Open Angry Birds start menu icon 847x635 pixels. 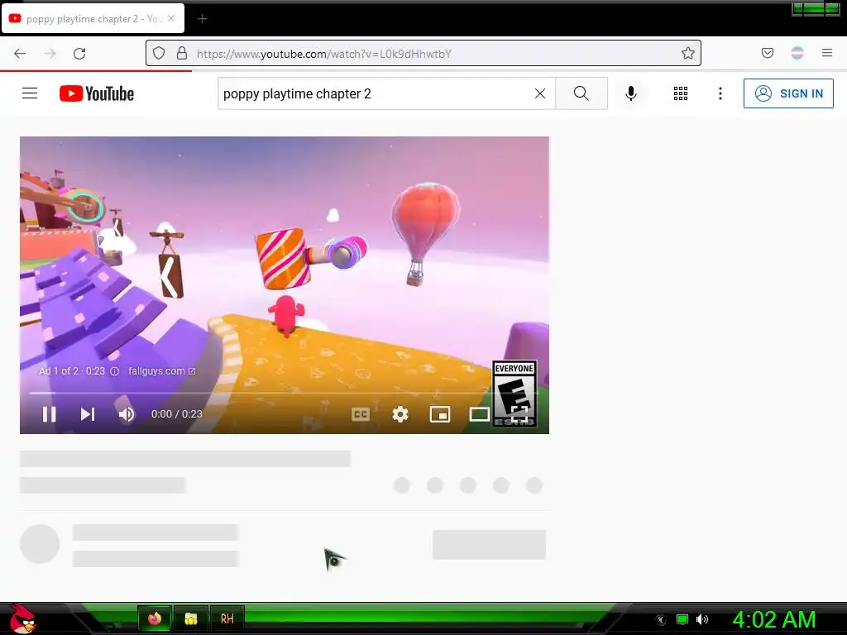click(22, 618)
